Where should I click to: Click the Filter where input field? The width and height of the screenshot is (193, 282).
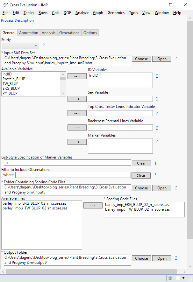coord(73,175)
